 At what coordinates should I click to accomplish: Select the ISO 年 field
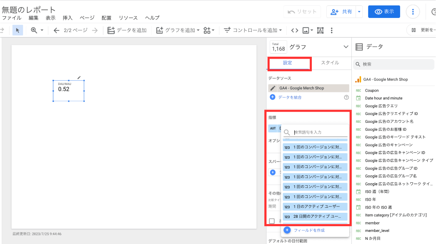(x=371, y=199)
